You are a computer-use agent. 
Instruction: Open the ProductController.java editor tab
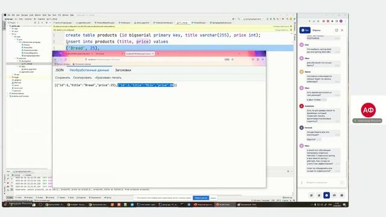tap(163, 23)
